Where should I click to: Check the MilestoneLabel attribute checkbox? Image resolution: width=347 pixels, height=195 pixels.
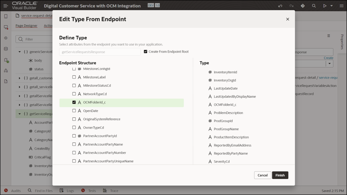[x=74, y=77]
